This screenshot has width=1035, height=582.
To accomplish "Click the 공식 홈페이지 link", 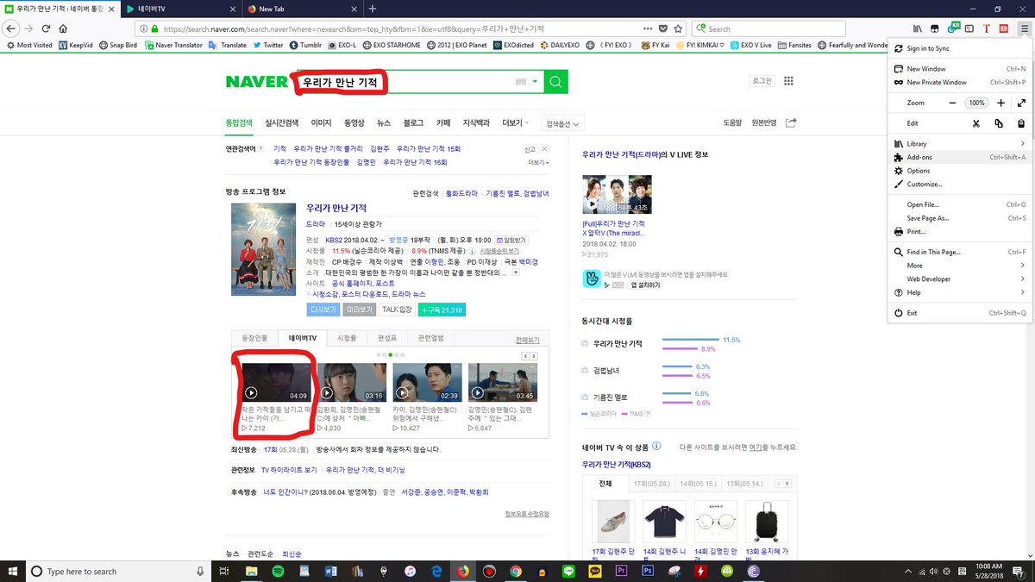I will click(350, 283).
